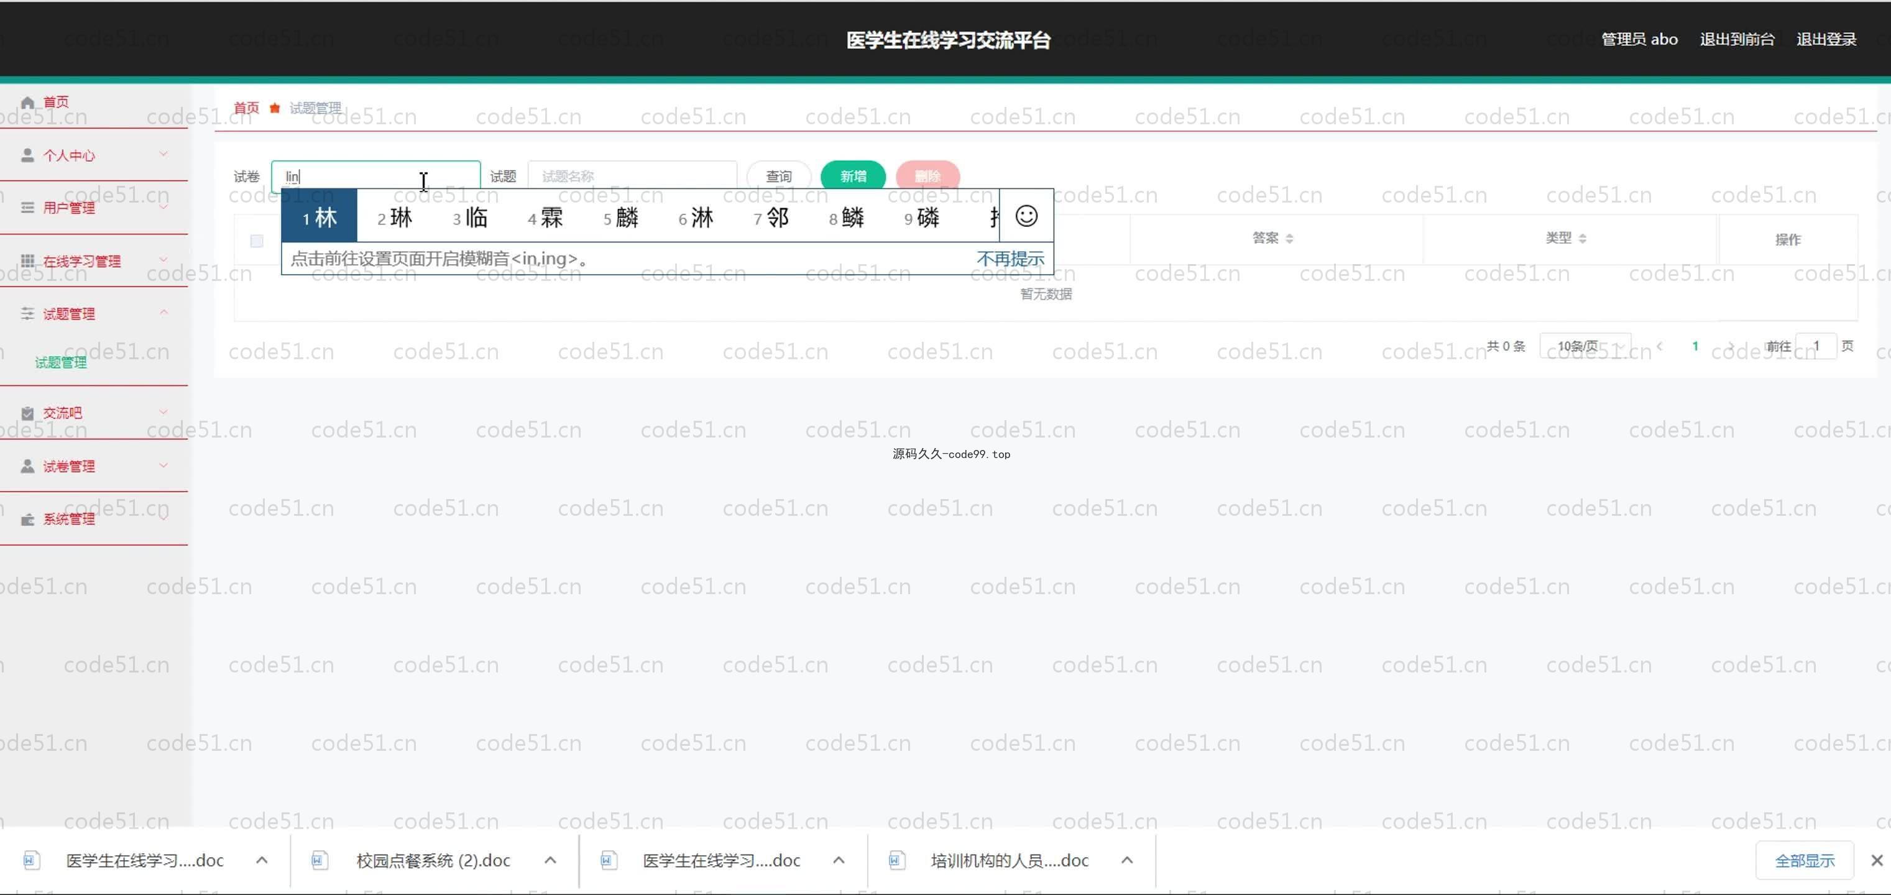Open the 首页 sidebar menu item

(x=94, y=102)
